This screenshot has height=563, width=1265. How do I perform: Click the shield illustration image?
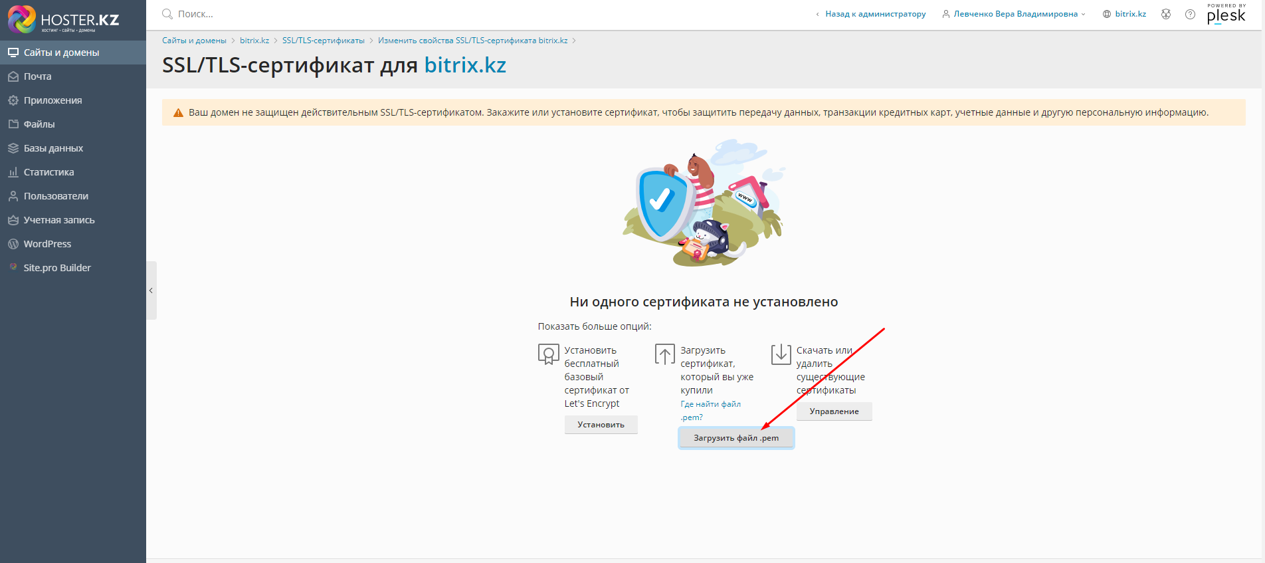pos(704,203)
